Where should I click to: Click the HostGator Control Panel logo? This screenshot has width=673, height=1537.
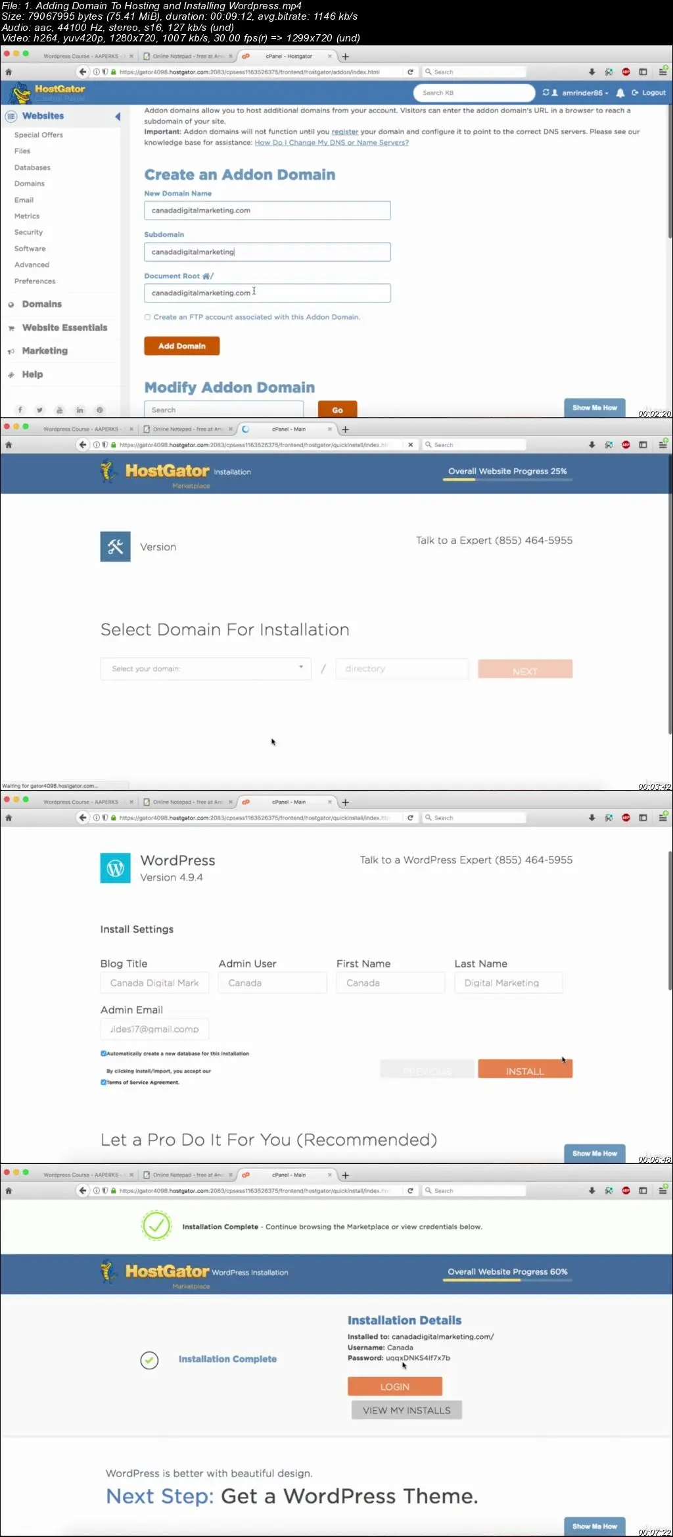(x=47, y=93)
